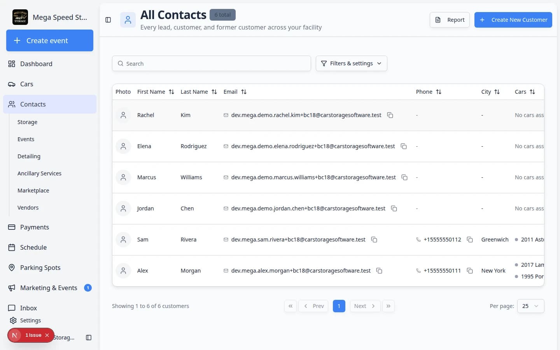560x350 pixels.
Task: Click Create New Customer button
Action: click(x=513, y=20)
